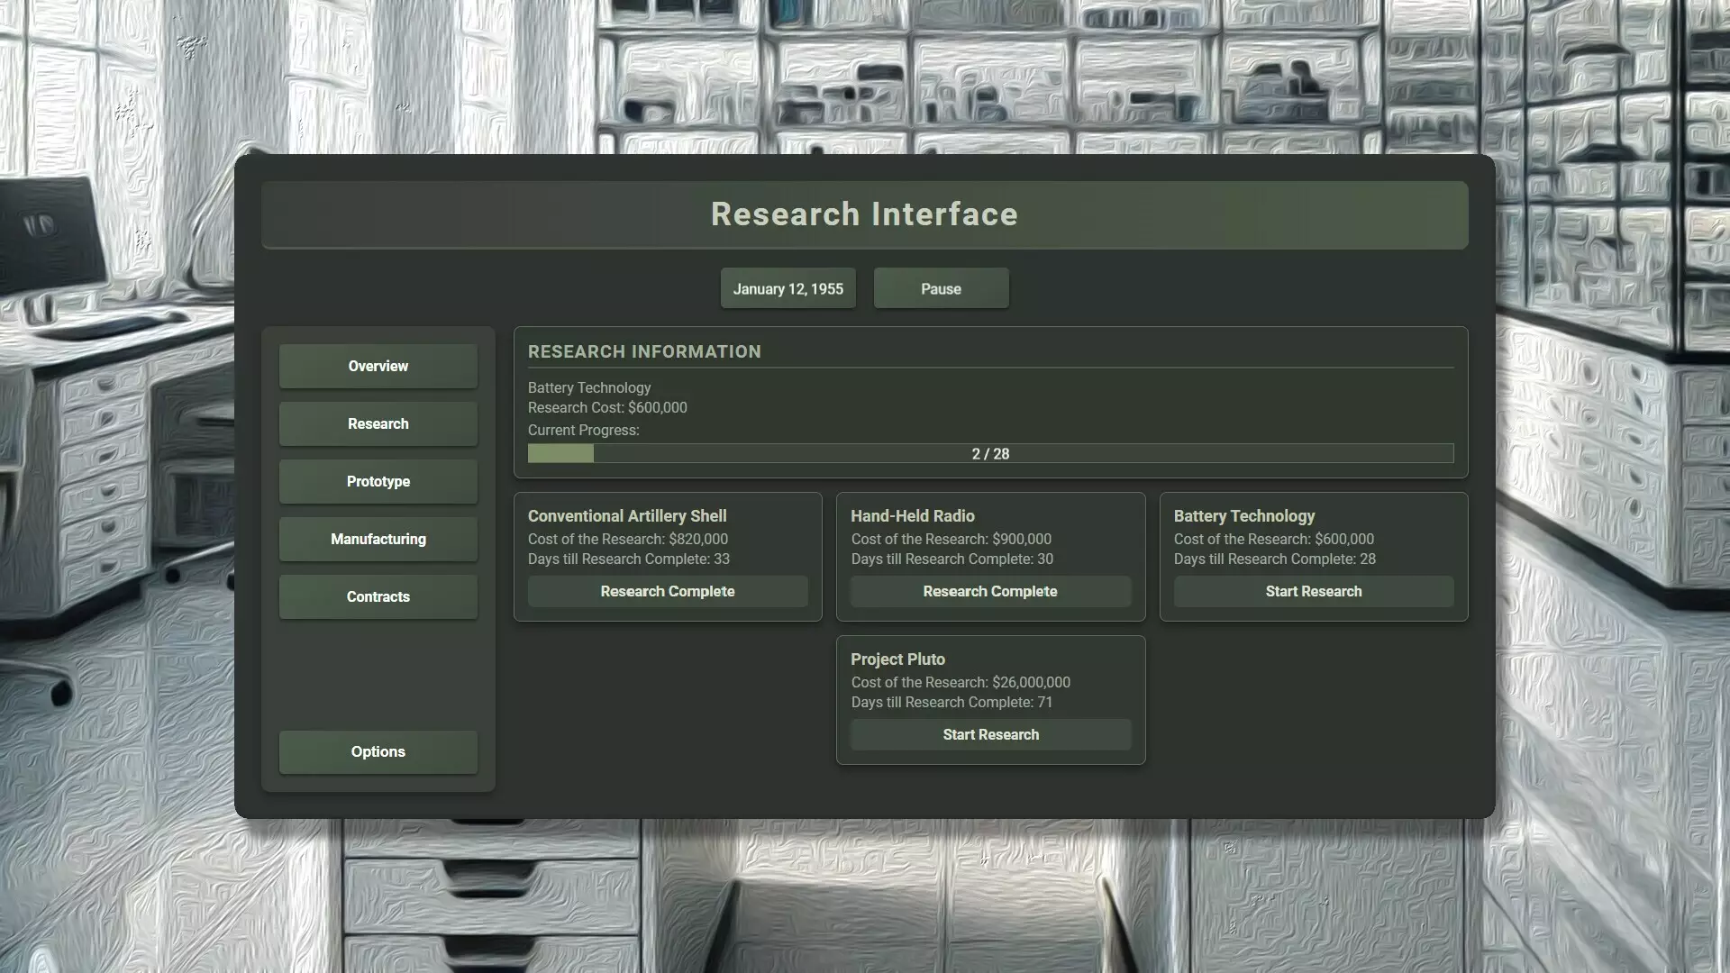The height and width of the screenshot is (973, 1730).
Task: Open the Prototype section
Action: click(x=378, y=481)
